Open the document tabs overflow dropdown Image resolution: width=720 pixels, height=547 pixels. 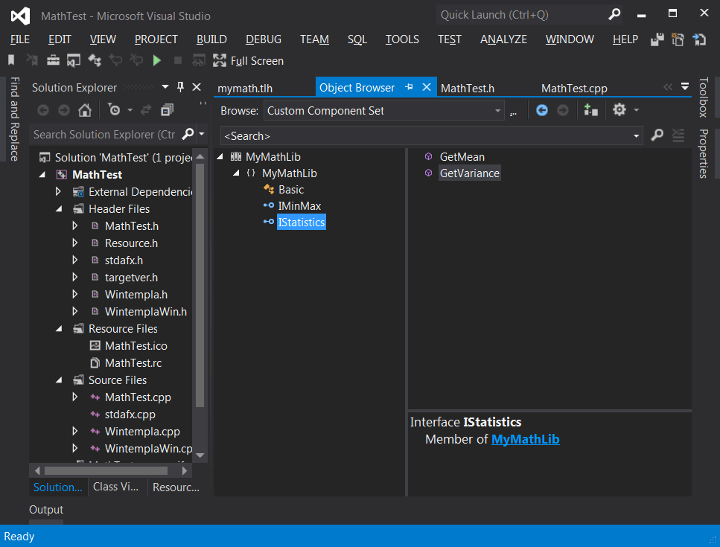pyautogui.click(x=685, y=87)
